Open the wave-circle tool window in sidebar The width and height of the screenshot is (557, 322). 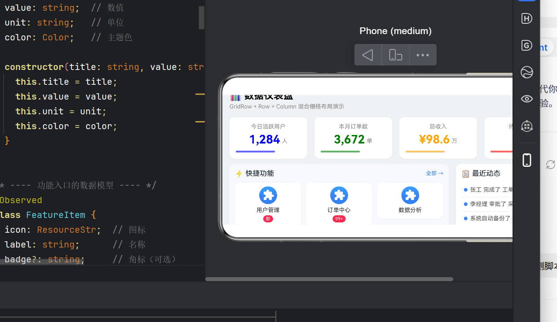[526, 72]
